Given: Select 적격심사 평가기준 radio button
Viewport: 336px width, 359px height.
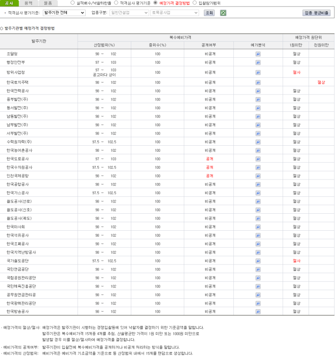Looking at the screenshot, I should pyautogui.click(x=116, y=3).
